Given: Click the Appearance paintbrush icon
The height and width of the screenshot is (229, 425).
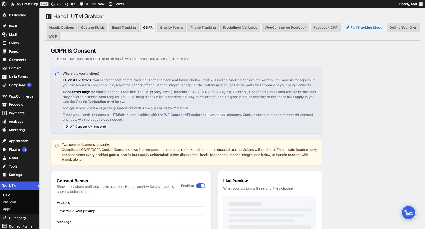Looking at the screenshot, I should click(x=4, y=141).
